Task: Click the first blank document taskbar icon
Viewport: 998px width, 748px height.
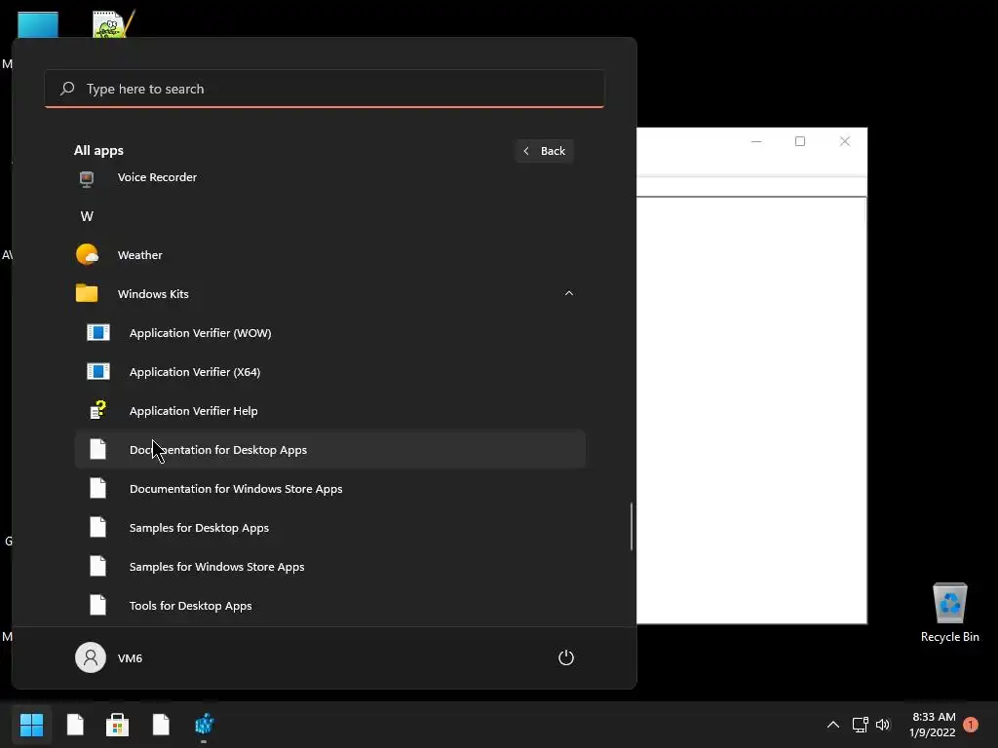Action: pos(75,725)
